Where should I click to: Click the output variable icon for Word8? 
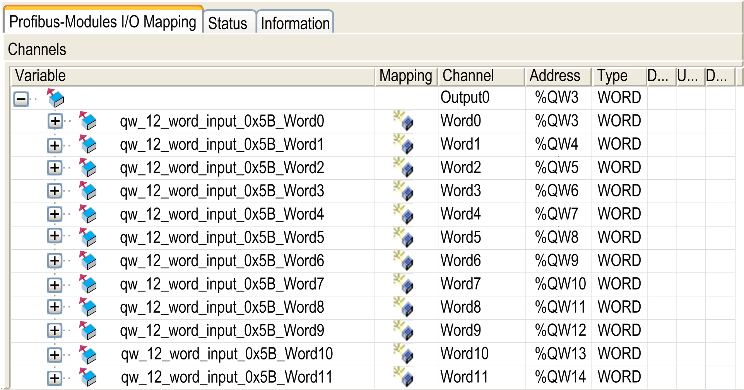tap(88, 307)
